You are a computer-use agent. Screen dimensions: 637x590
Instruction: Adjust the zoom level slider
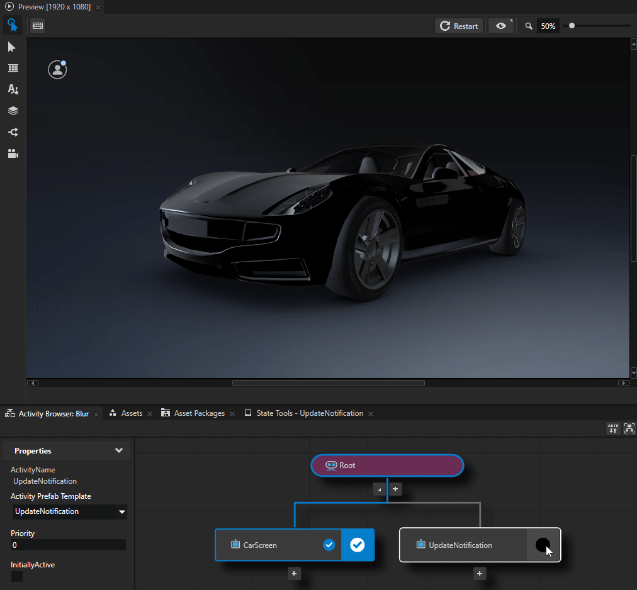(572, 26)
